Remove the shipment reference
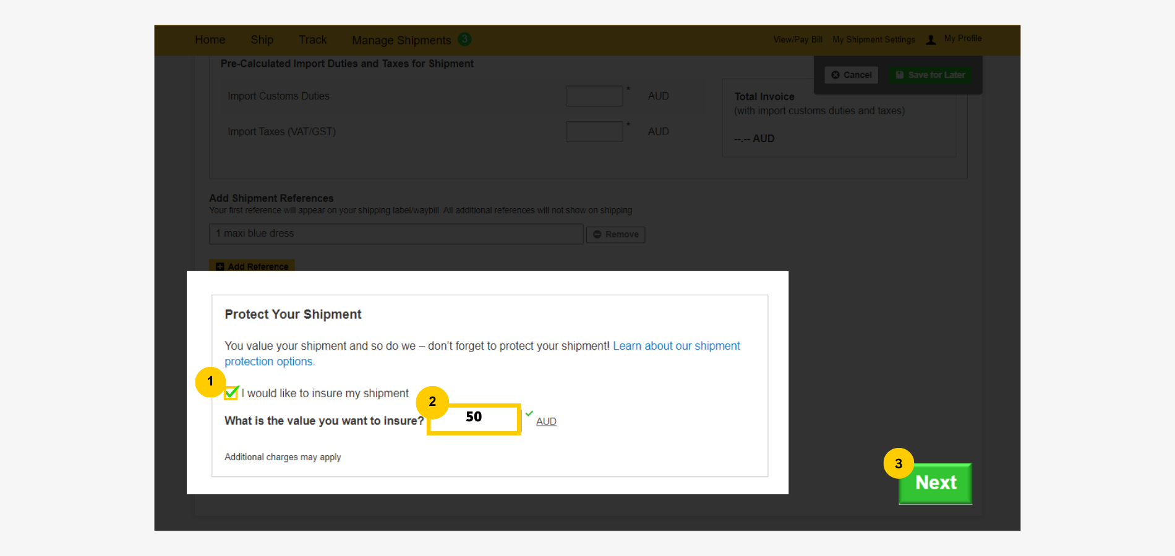The width and height of the screenshot is (1175, 556). 615,235
